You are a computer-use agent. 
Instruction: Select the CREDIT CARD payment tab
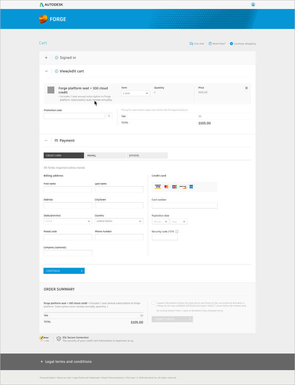[x=64, y=155]
